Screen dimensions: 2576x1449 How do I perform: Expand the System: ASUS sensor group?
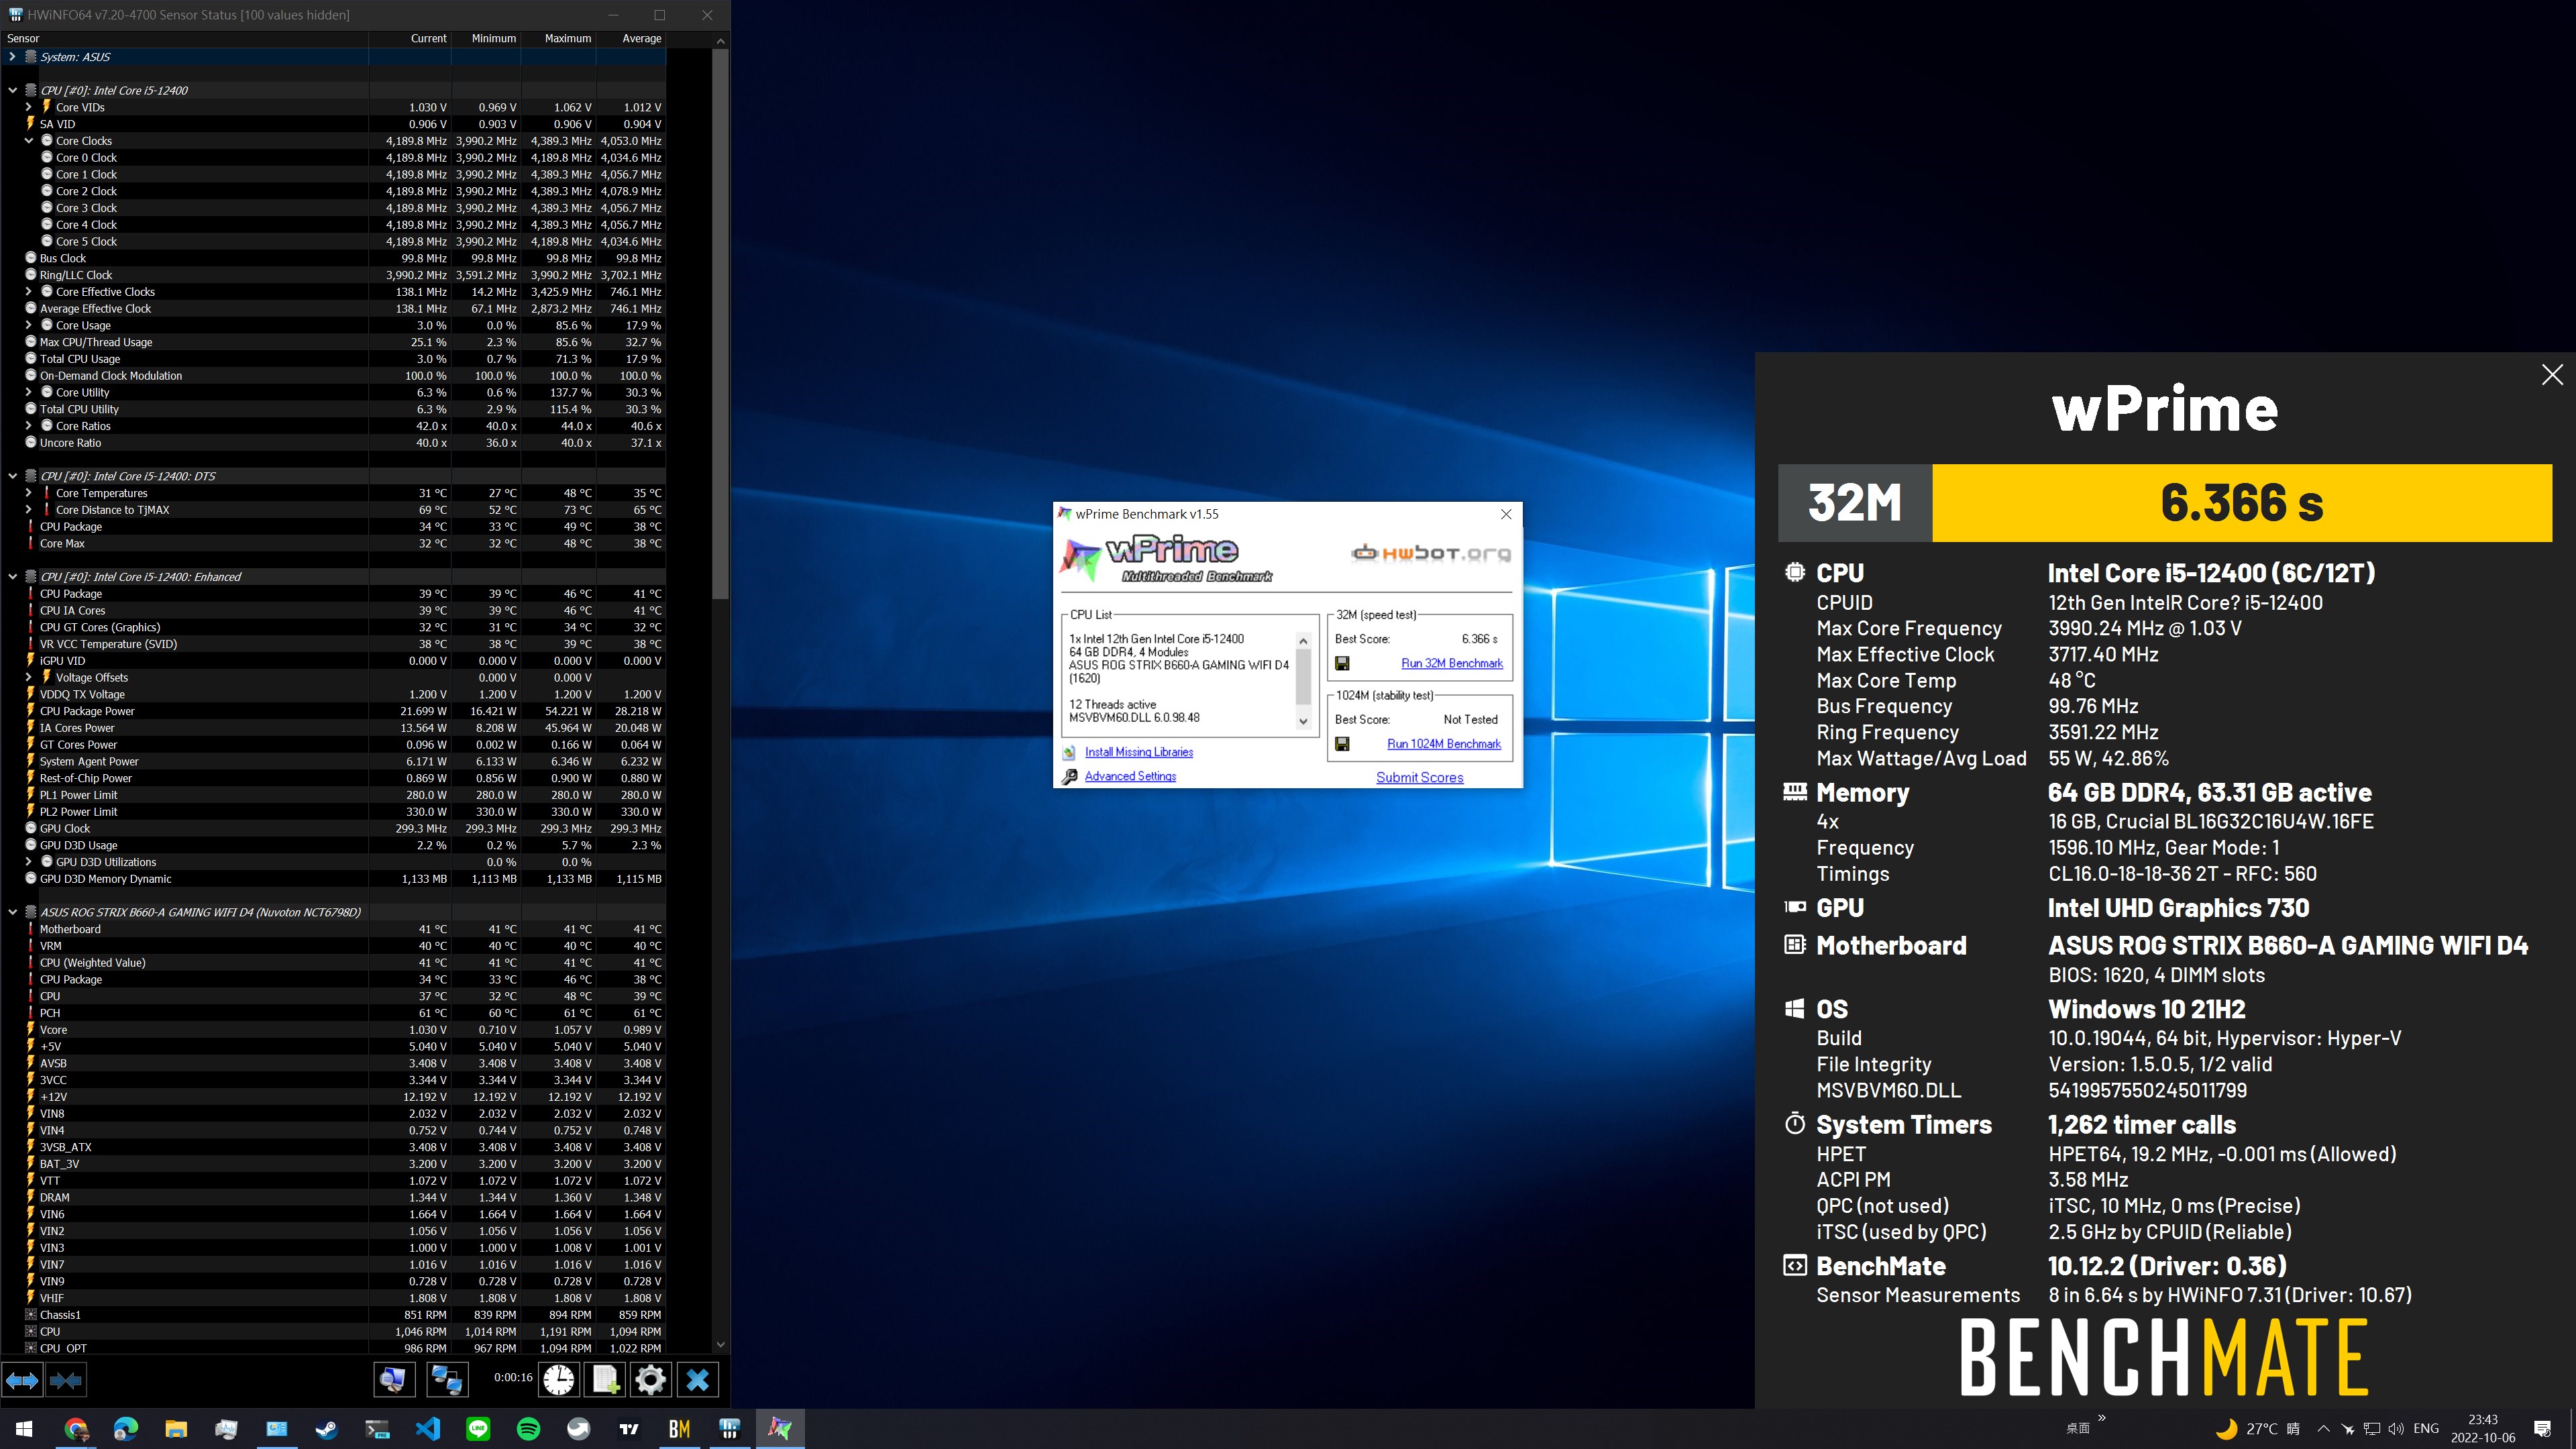click(12, 57)
